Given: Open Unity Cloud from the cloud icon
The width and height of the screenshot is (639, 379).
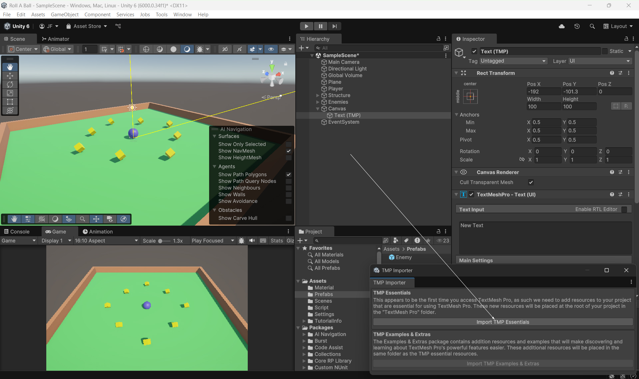Looking at the screenshot, I should pyautogui.click(x=562, y=26).
